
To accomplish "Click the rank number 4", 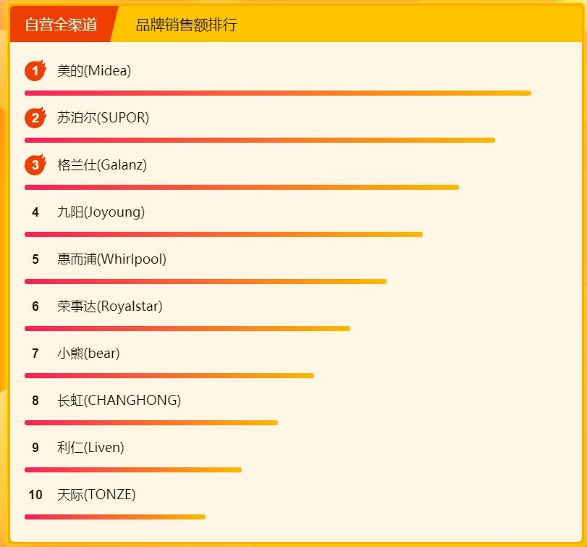I will coord(35,212).
